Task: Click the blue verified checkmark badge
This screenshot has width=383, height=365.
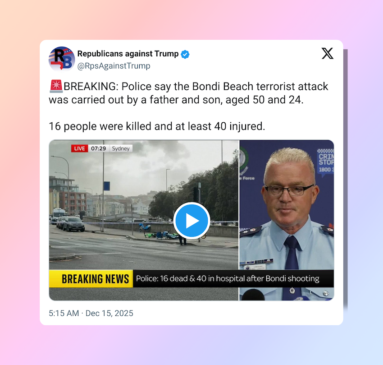Action: coord(185,54)
